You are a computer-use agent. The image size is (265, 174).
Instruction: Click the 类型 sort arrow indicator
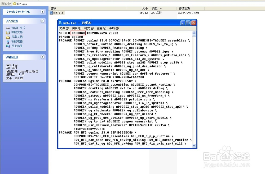coord(161,8)
